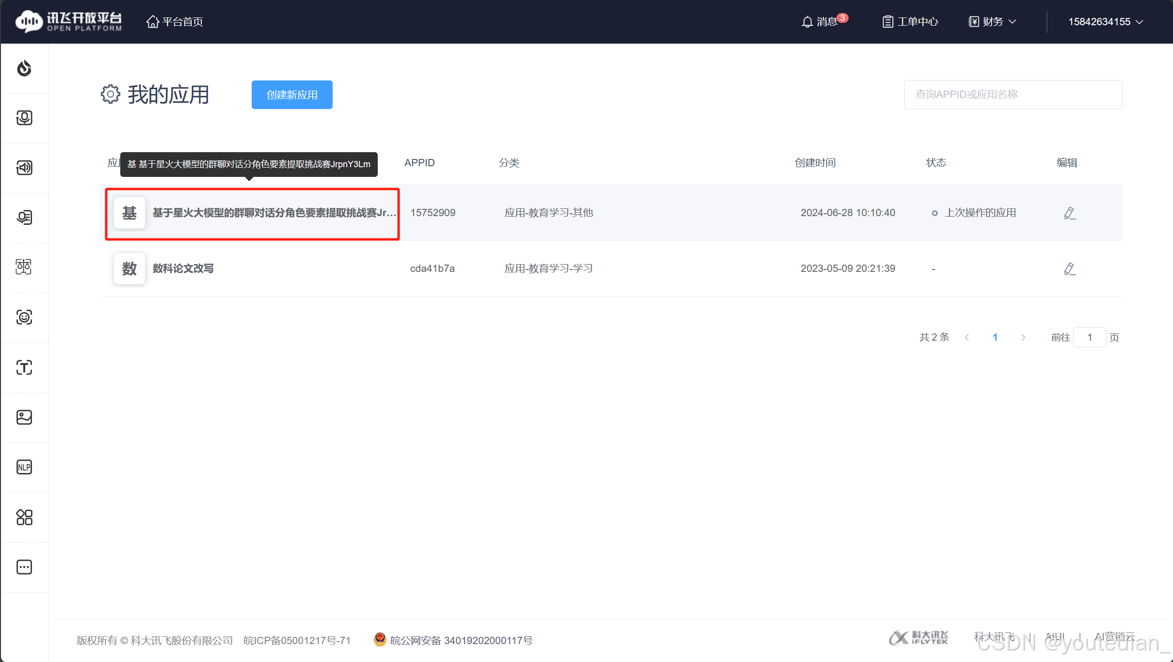Click the grid apps icon in the sidebar

click(x=24, y=517)
